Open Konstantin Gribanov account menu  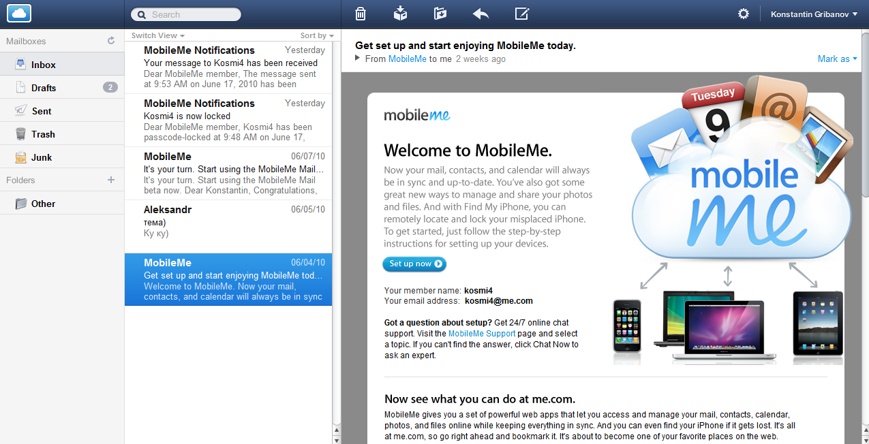tap(814, 14)
